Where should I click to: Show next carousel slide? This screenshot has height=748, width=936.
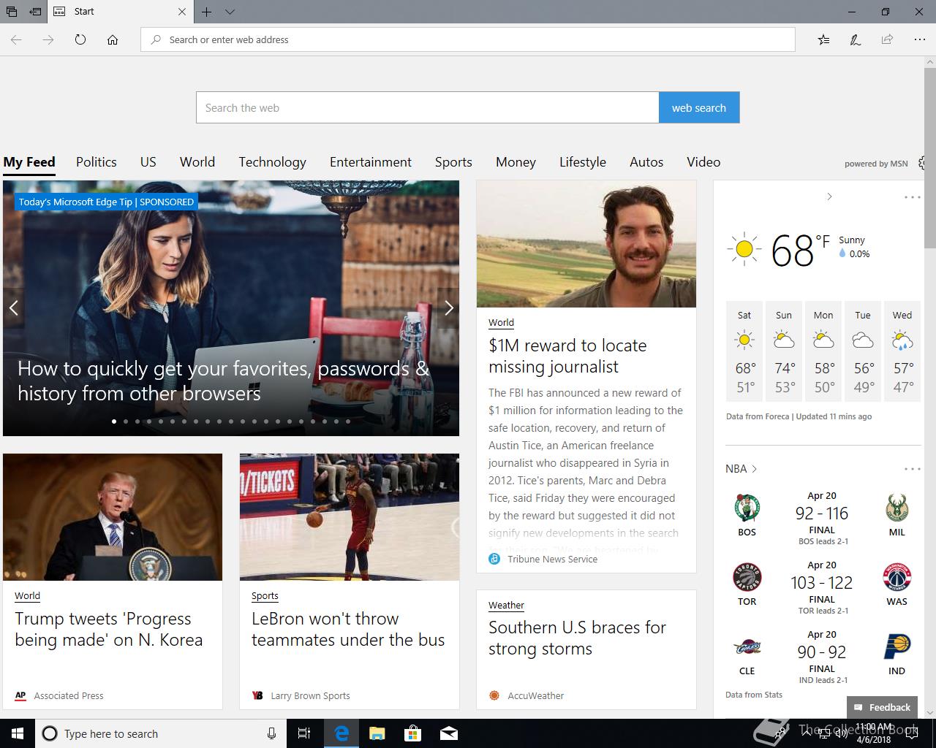tap(448, 308)
